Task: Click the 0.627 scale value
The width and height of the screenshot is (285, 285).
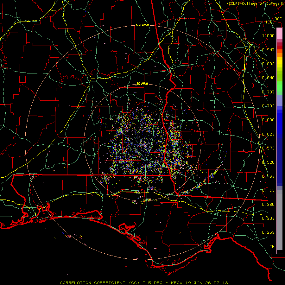Action: pos(268,134)
